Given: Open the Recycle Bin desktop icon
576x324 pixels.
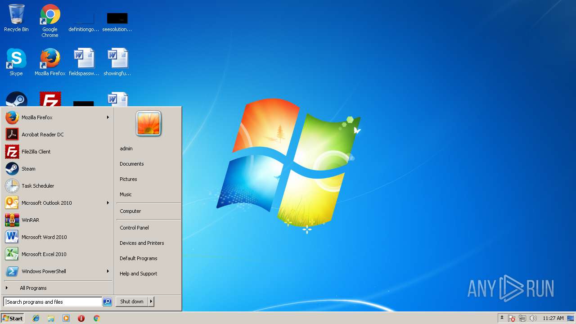Looking at the screenshot, I should pos(16,18).
